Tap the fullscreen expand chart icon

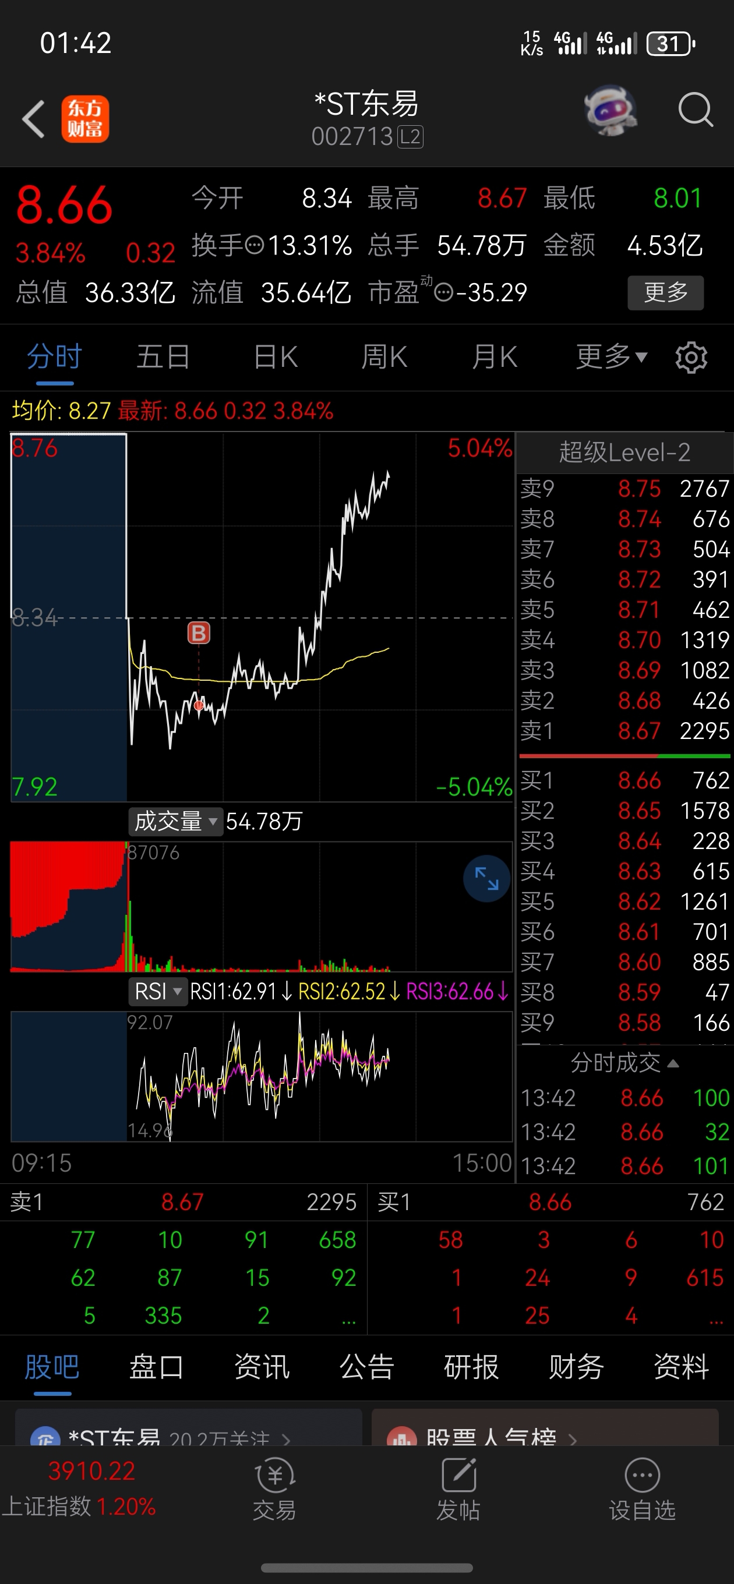486,878
